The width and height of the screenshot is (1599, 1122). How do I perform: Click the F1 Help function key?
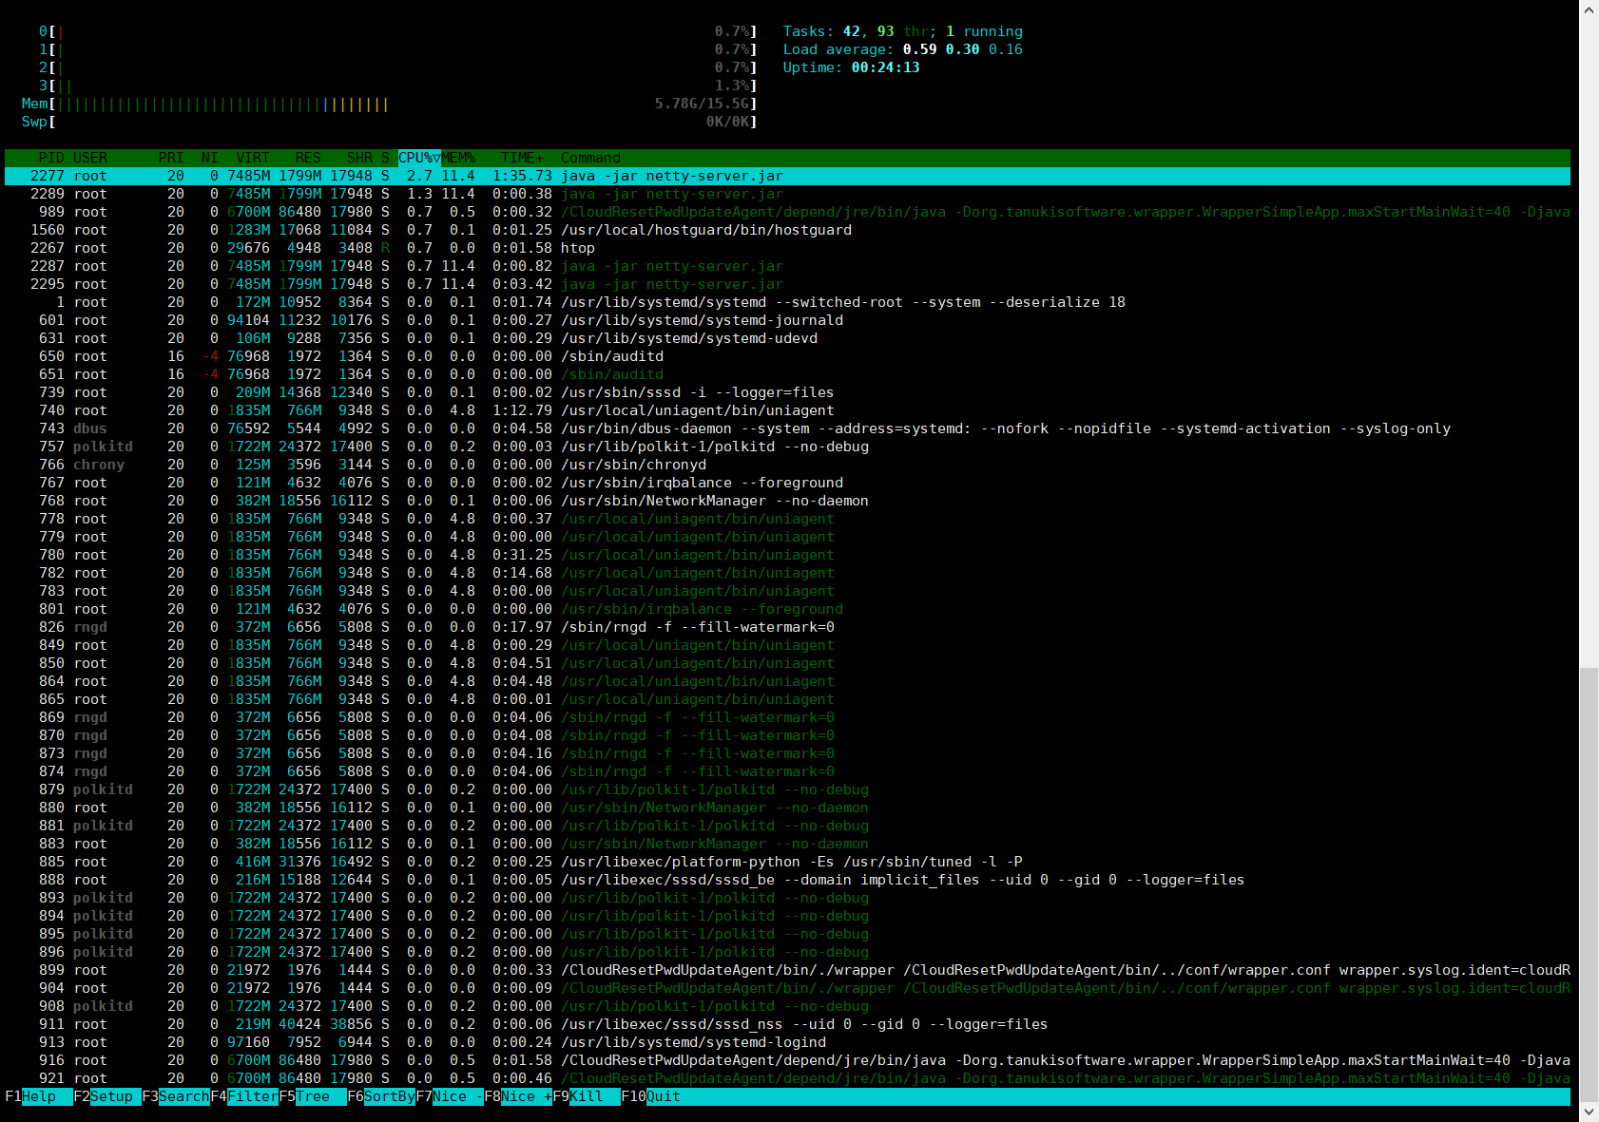tap(39, 1096)
